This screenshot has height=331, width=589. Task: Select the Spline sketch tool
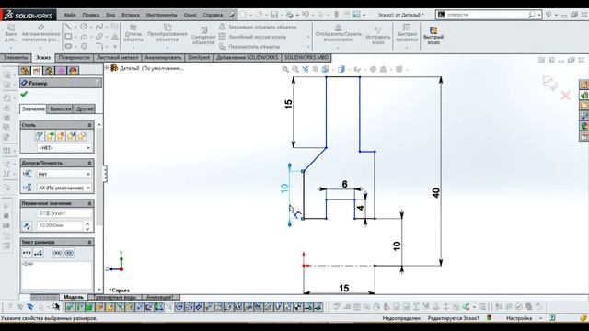(x=99, y=27)
